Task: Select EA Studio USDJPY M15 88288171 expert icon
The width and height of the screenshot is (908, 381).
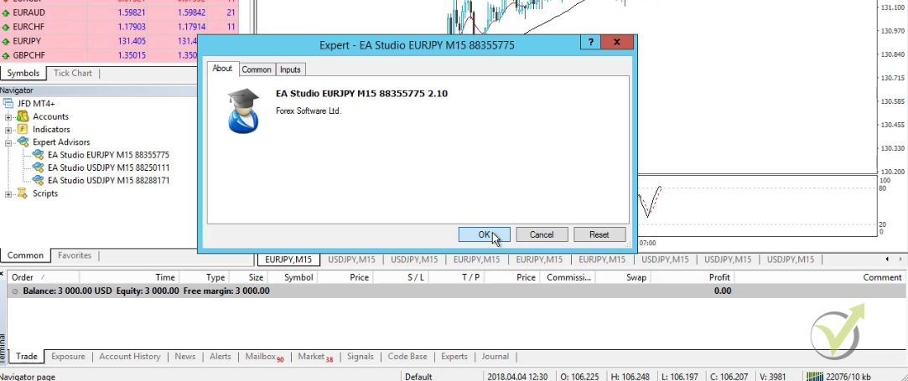Action: coord(39,180)
